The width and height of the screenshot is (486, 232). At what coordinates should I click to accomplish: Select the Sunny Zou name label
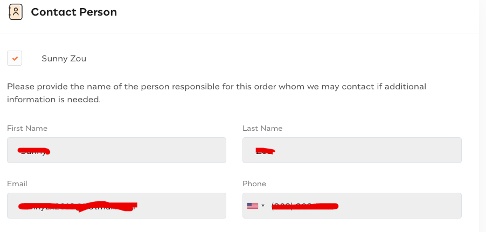coord(64,59)
